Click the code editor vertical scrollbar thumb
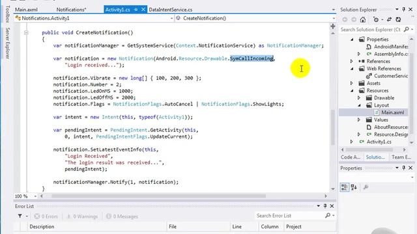Image resolution: width=417 pixels, height=234 pixels. tap(333, 127)
